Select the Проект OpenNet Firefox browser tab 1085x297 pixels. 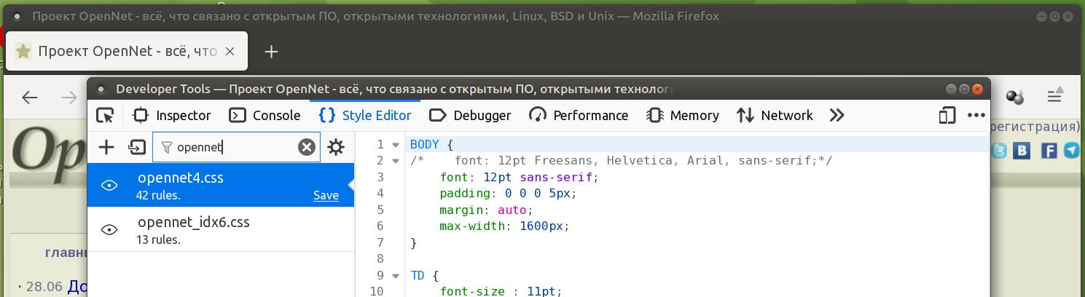(126, 51)
